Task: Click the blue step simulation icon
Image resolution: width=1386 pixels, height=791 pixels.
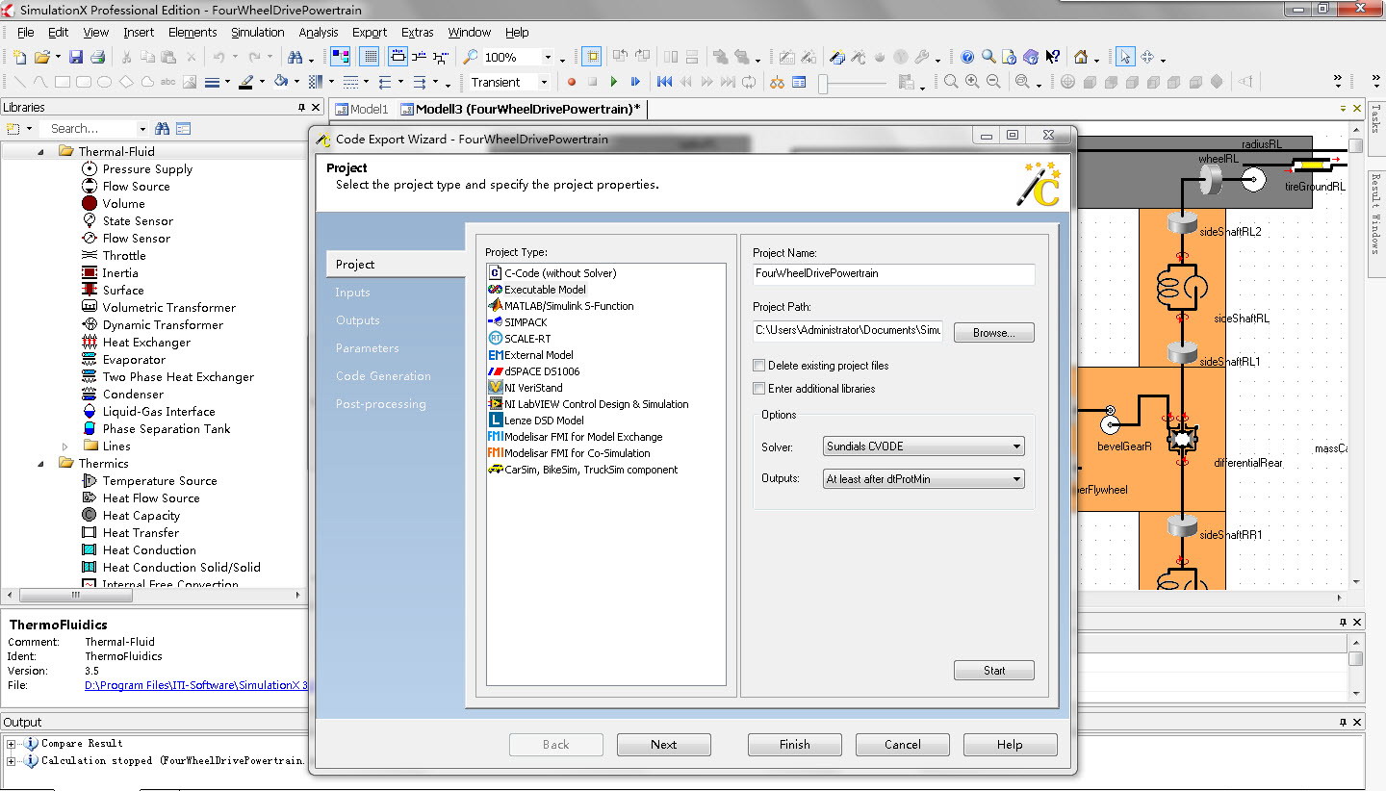Action: pyautogui.click(x=635, y=83)
